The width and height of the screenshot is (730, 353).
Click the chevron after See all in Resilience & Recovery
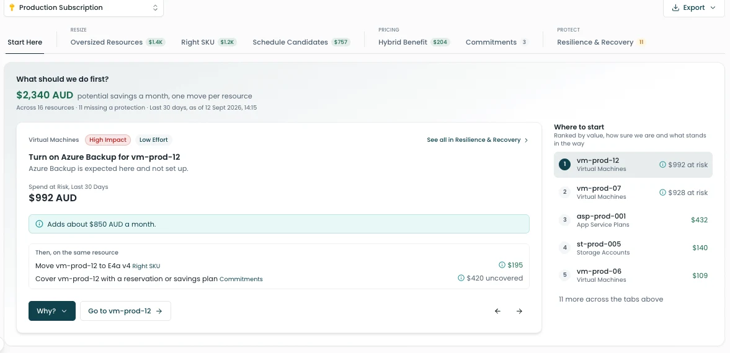pos(526,140)
